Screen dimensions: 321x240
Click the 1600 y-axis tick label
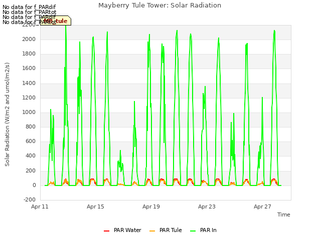29,68
